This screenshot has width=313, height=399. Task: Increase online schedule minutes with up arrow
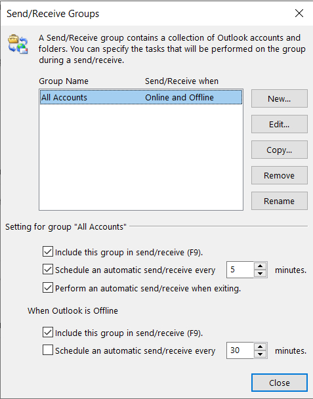(260, 266)
